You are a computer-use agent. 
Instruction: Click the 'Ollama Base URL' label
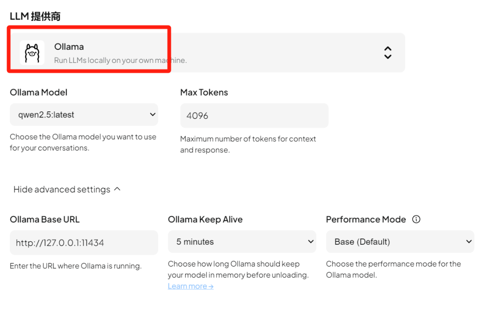pyautogui.click(x=45, y=219)
